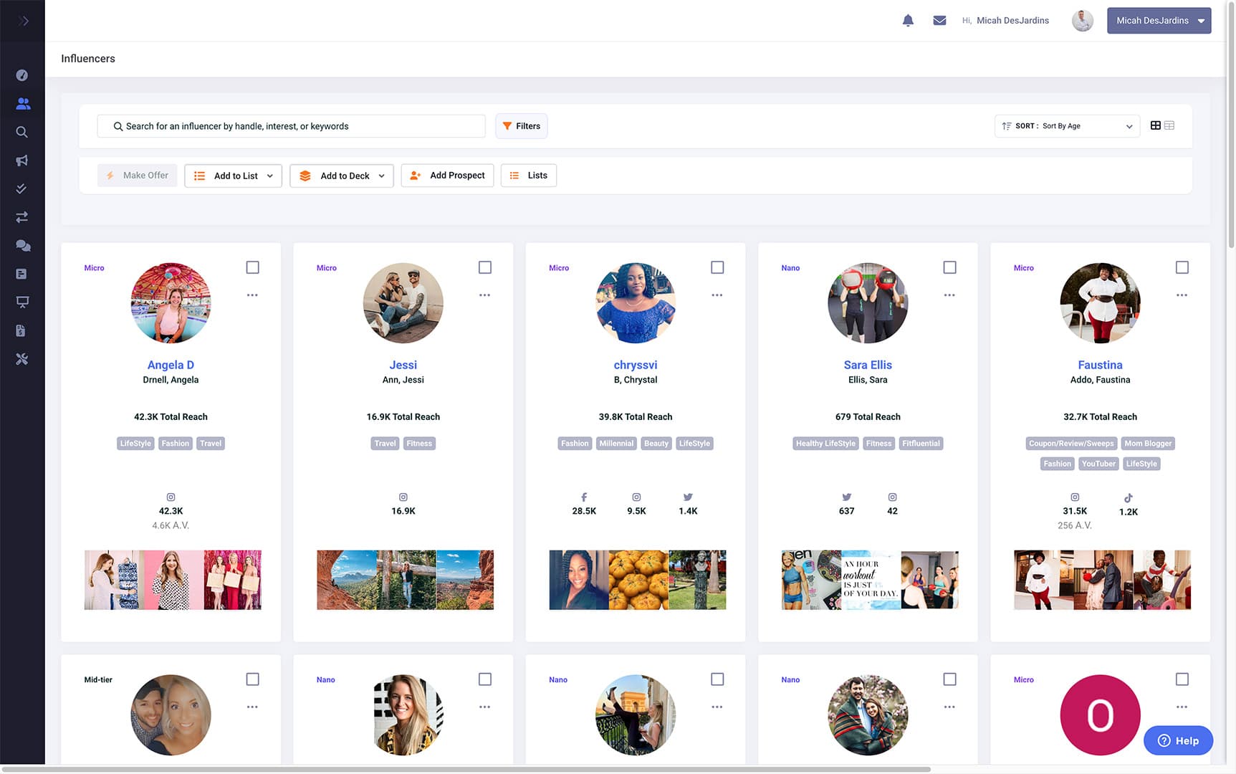This screenshot has height=774, width=1236.
Task: Open the Sort By Age dropdown
Action: pyautogui.click(x=1066, y=126)
